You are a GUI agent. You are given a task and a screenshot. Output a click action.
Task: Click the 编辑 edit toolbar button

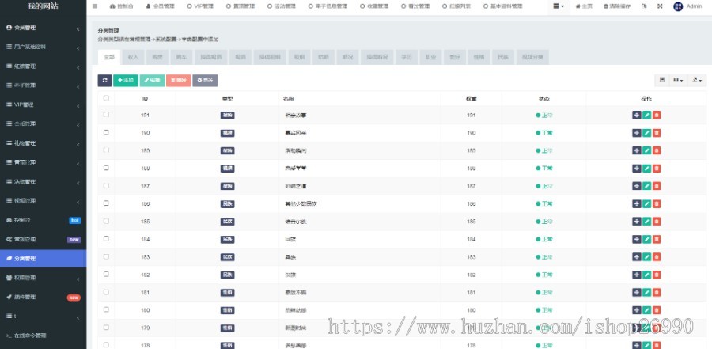[152, 81]
